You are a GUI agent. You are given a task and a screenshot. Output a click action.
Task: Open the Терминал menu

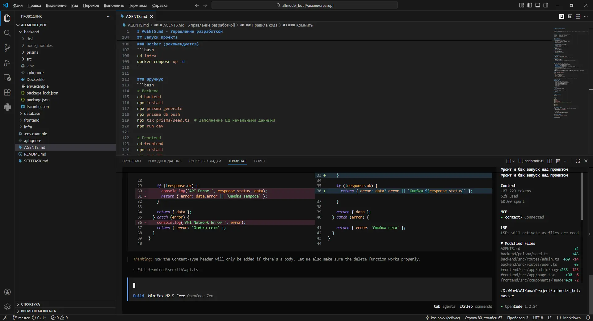click(x=138, y=5)
